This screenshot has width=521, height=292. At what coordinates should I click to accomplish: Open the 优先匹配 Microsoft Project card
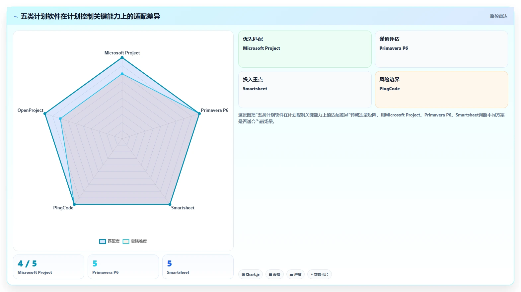tap(305, 49)
